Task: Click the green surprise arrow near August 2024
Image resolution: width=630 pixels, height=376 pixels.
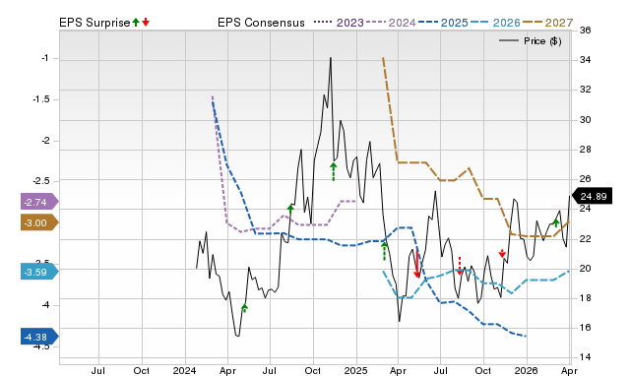Action: pos(290,208)
